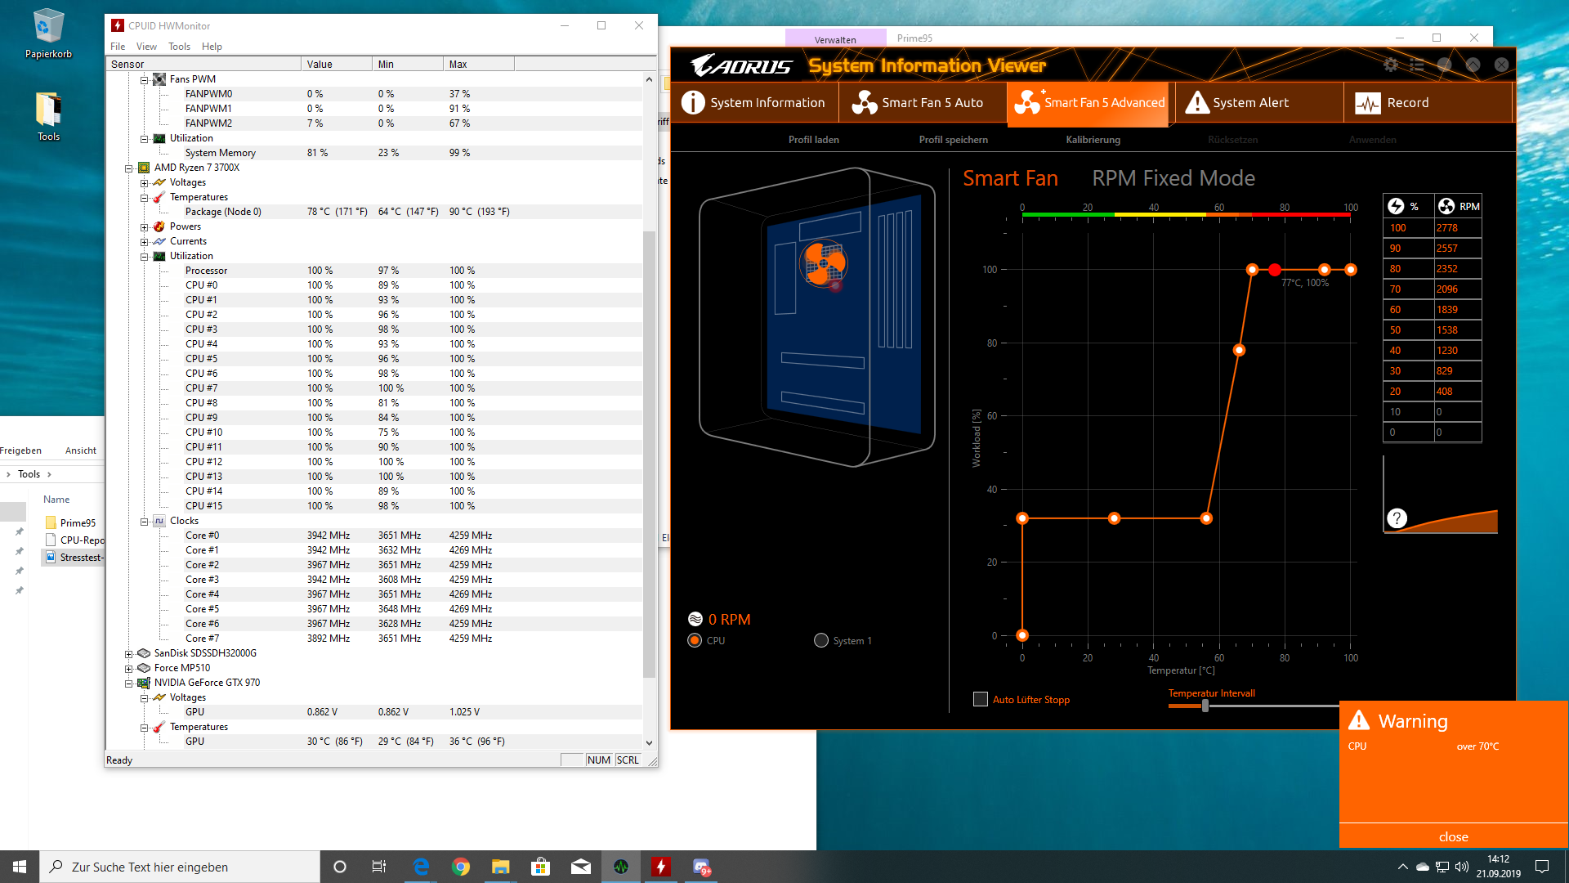Click the HWMonitor lightning icon in taskbar
Screen dimensions: 1569x883
pyautogui.click(x=661, y=867)
